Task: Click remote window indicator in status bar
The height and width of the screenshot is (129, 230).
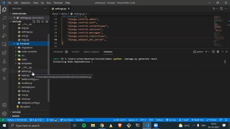Action: [x=3, y=120]
